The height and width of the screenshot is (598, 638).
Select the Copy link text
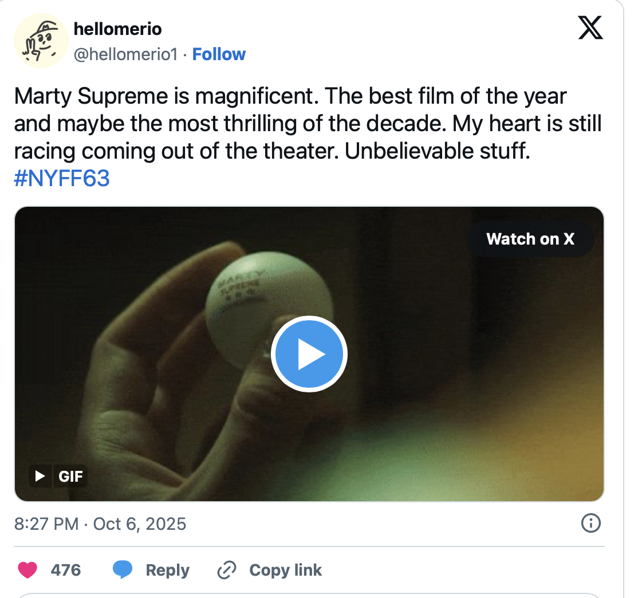coord(285,570)
